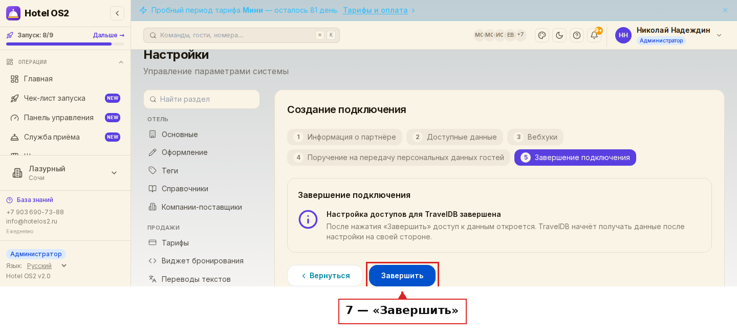Click the info@hotelos2.ru email

(32, 221)
